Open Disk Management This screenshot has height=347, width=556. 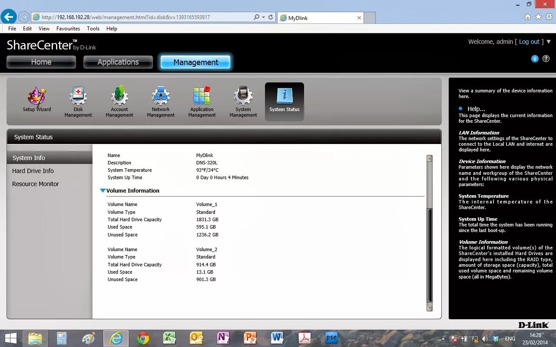(78, 101)
